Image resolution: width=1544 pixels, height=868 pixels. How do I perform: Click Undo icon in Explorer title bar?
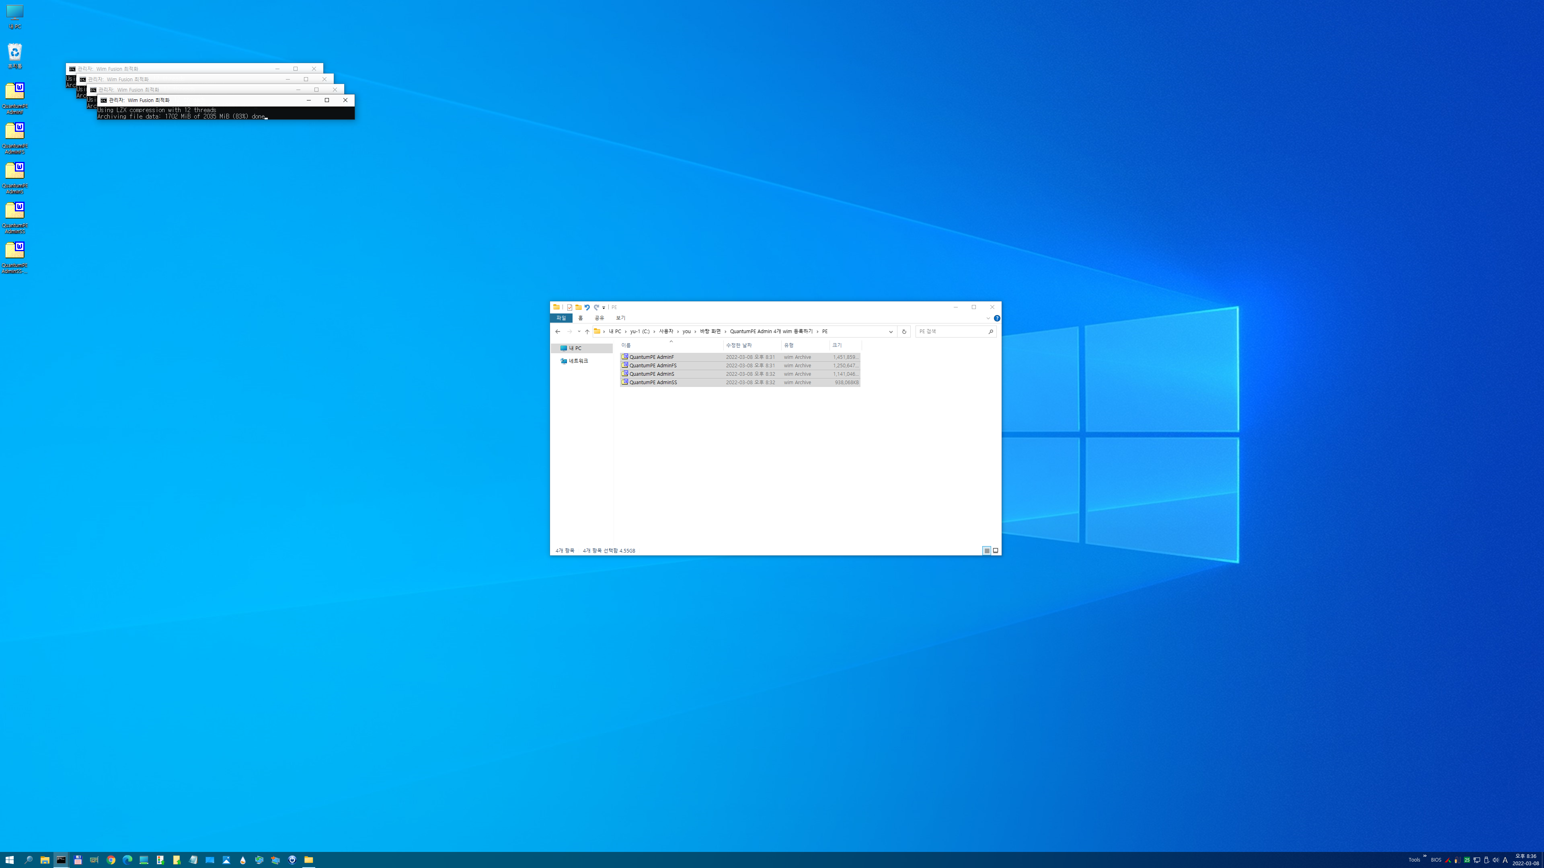tap(587, 307)
